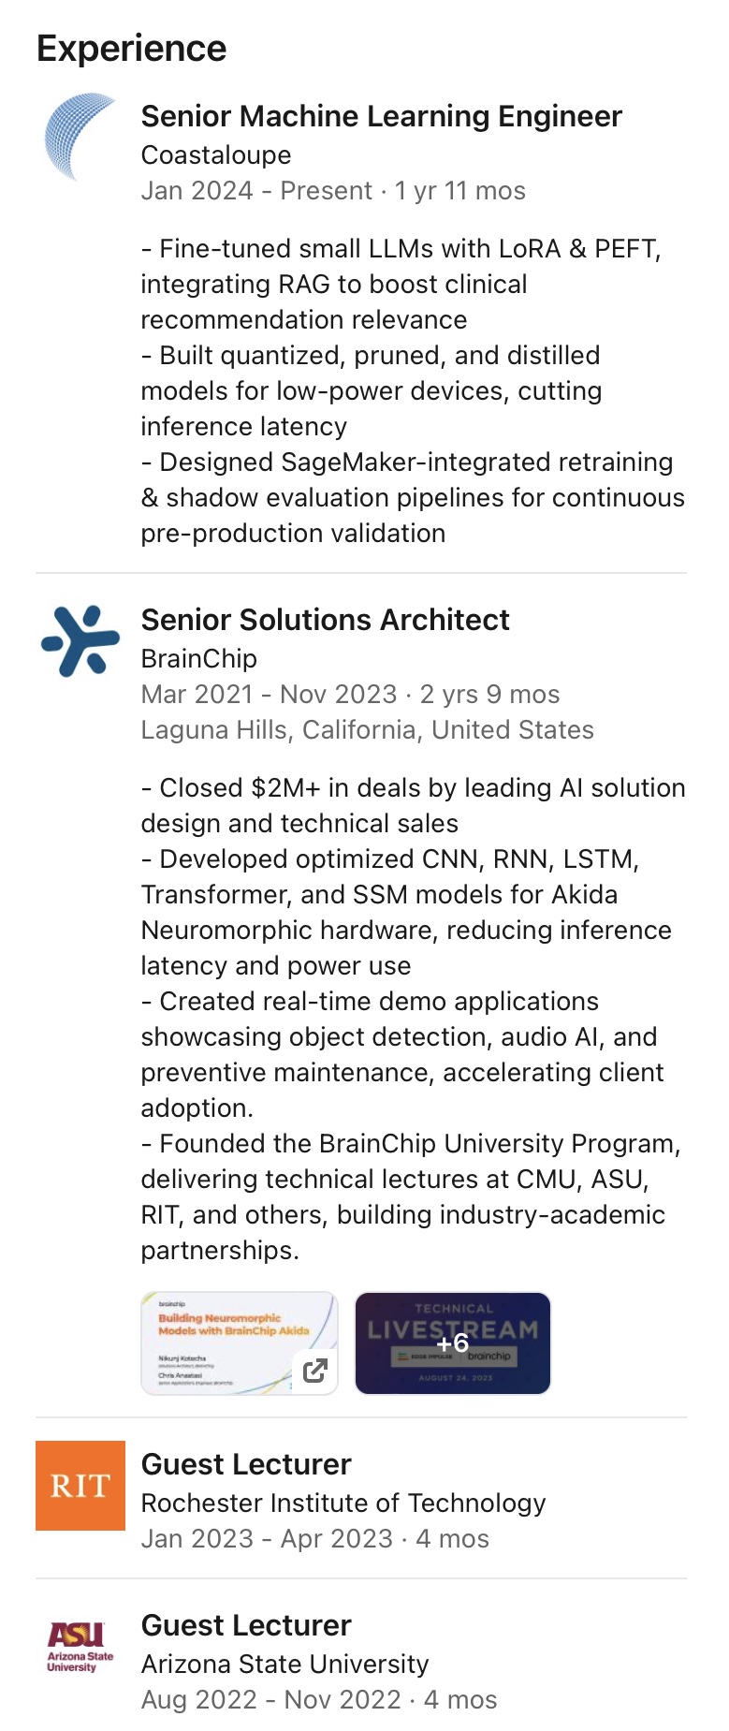Click the Arizona State University name text

coord(284,1665)
